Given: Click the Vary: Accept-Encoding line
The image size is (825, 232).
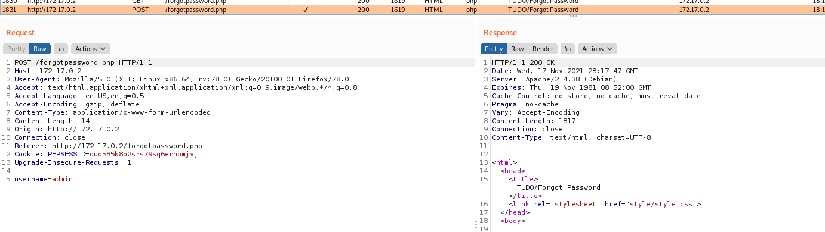Looking at the screenshot, I should [535, 112].
